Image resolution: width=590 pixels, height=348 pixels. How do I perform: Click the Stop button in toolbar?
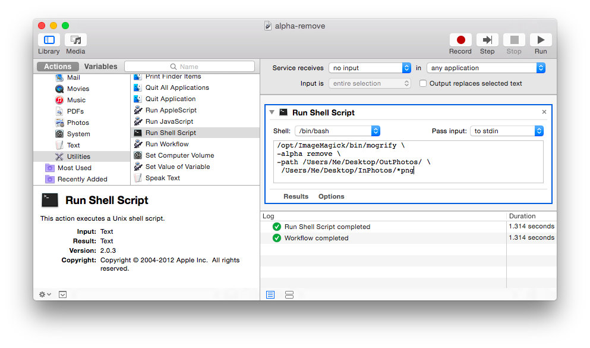[x=514, y=40]
